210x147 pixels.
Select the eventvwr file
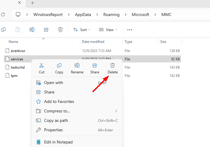click(x=18, y=51)
